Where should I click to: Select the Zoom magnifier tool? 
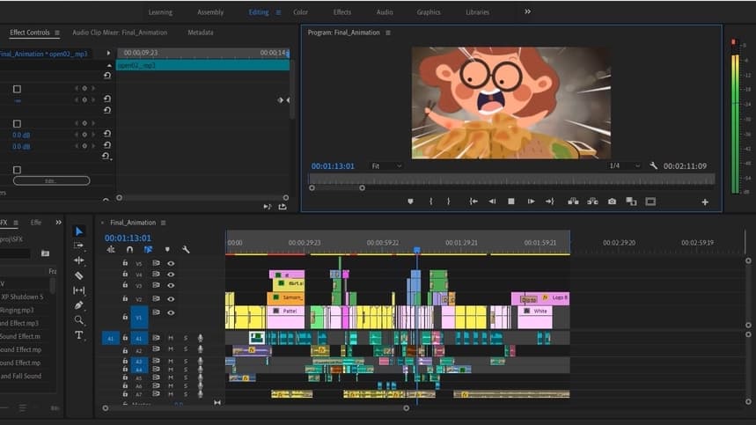click(78, 320)
